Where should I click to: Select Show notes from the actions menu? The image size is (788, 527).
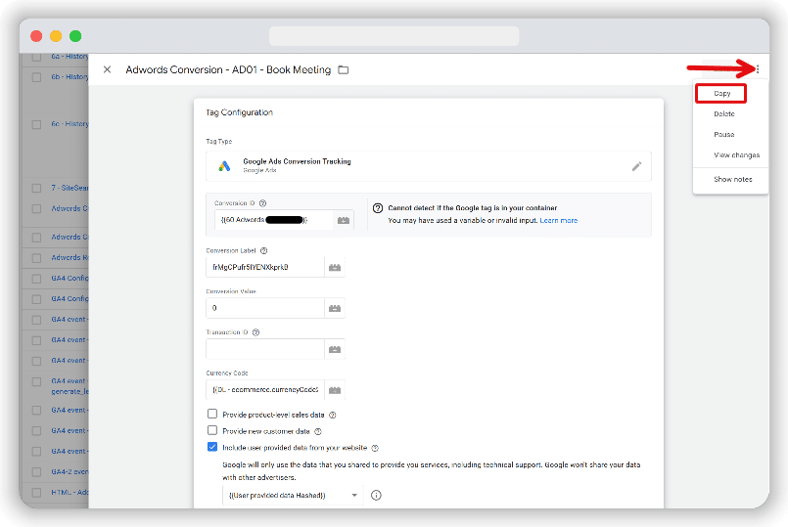pos(733,179)
